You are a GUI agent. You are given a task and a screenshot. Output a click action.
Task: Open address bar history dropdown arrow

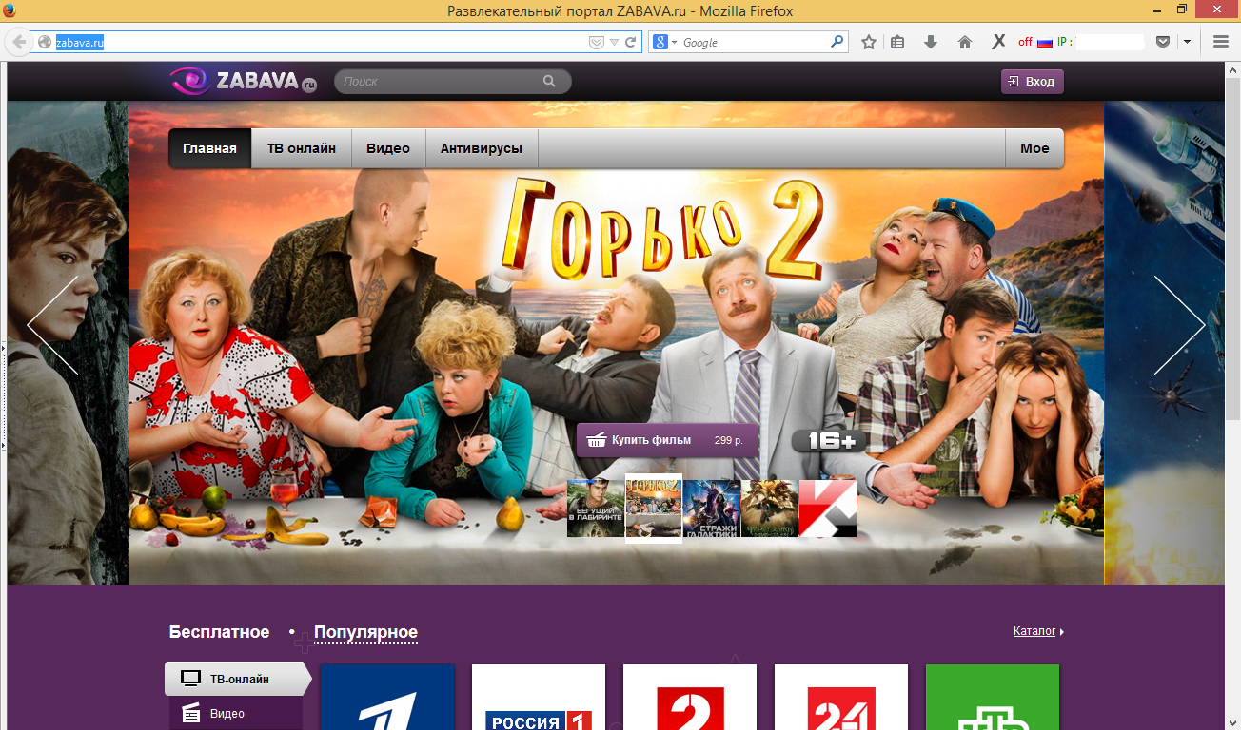[x=614, y=42]
